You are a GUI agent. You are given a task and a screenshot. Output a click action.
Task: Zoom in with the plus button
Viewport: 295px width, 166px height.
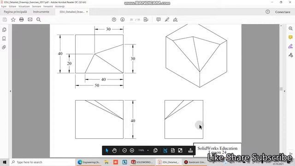132,150
